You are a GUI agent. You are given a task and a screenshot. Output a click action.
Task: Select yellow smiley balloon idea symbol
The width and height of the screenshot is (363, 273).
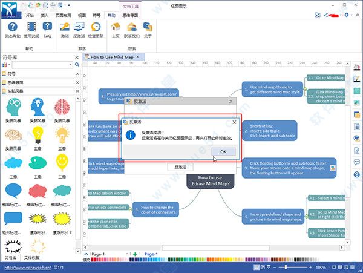pyautogui.click(x=62, y=163)
